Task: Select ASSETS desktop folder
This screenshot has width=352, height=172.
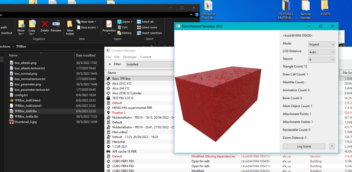Action: (325, 8)
